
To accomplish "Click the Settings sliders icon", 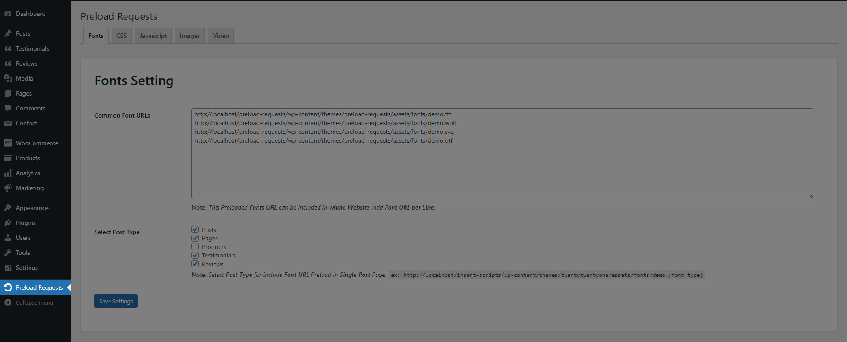I will [8, 268].
